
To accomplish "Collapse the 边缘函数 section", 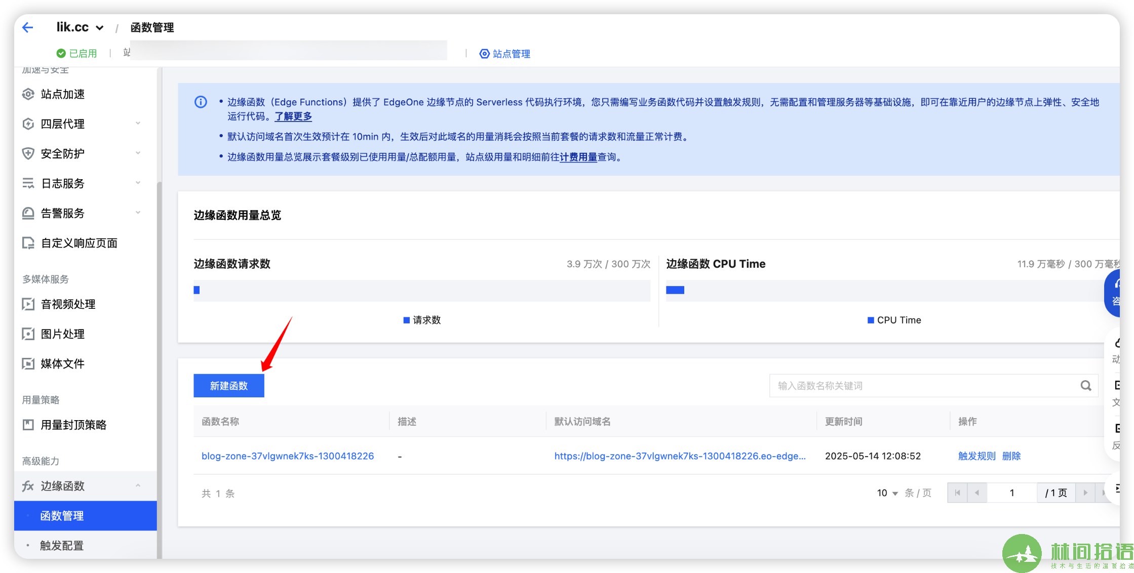I will (x=138, y=486).
